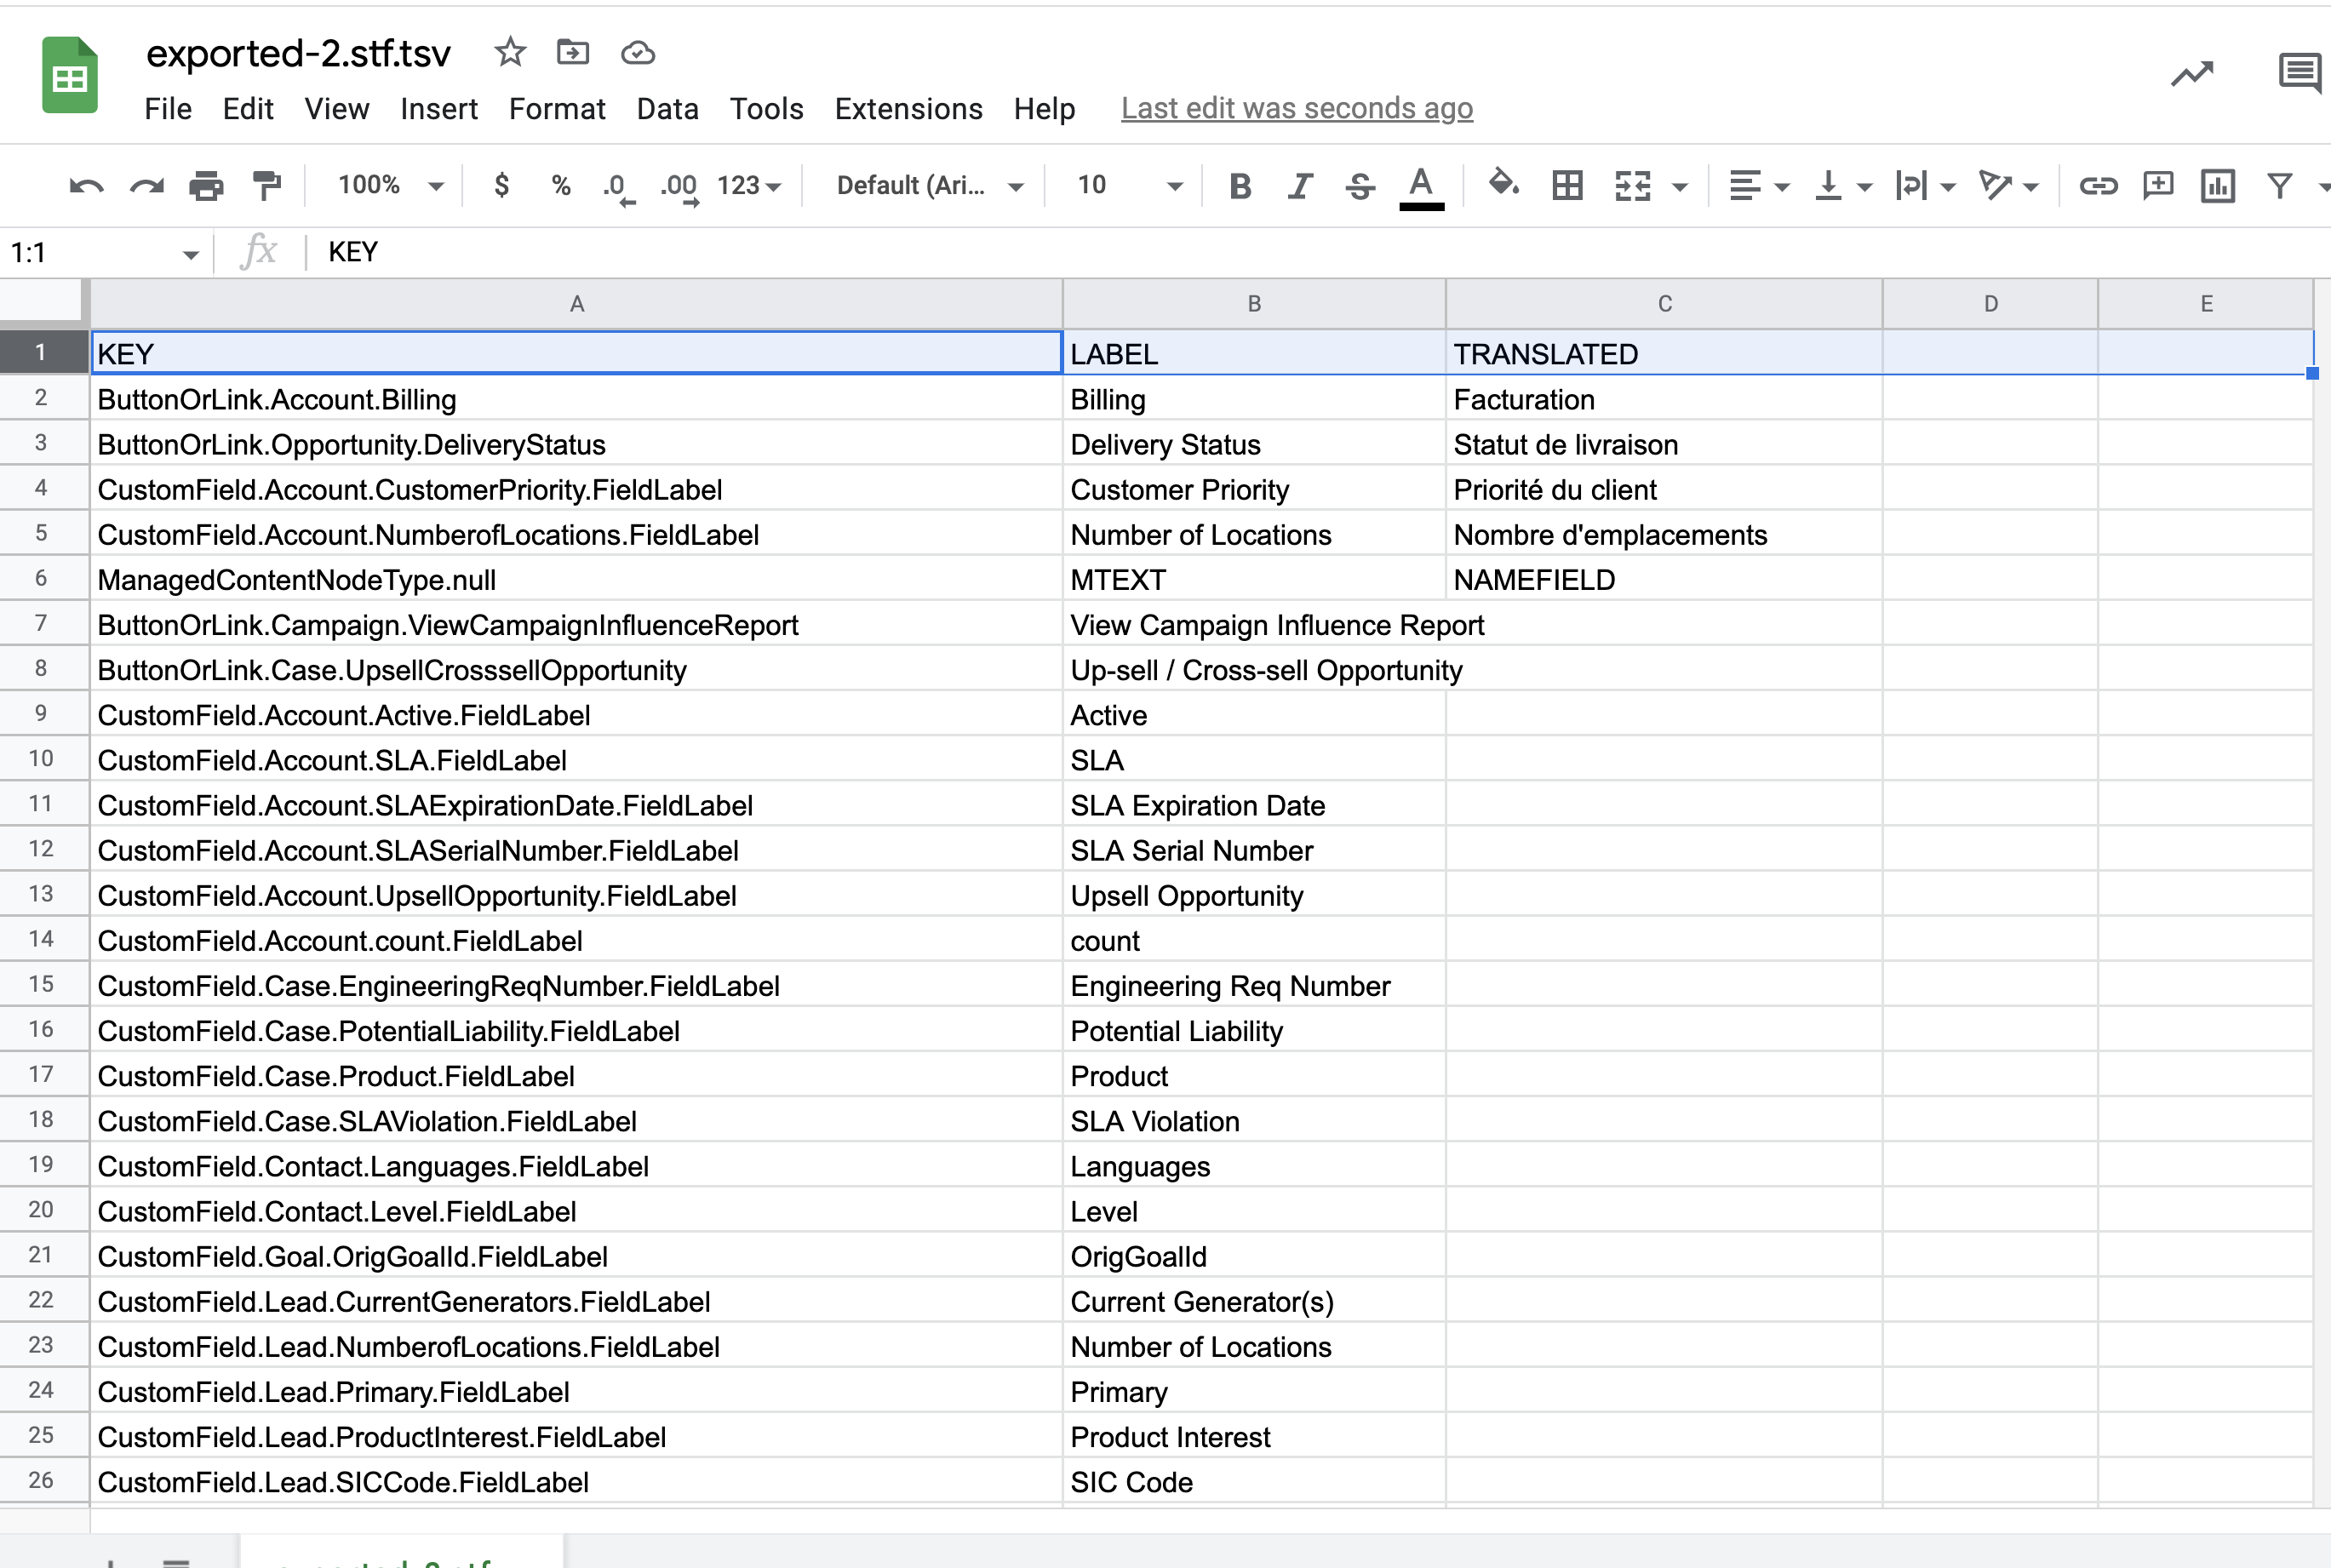Click the insert link icon

click(2097, 186)
